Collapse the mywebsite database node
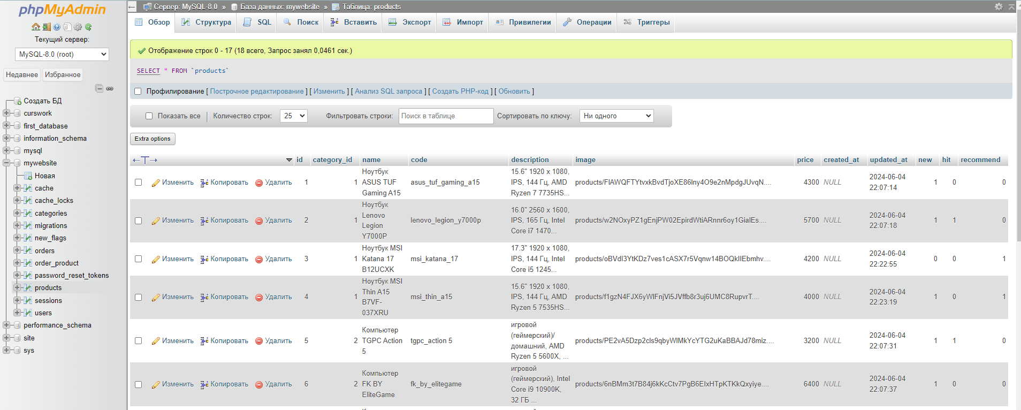 pos(6,163)
